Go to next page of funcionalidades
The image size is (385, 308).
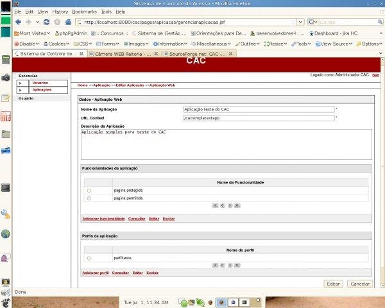click(230, 205)
